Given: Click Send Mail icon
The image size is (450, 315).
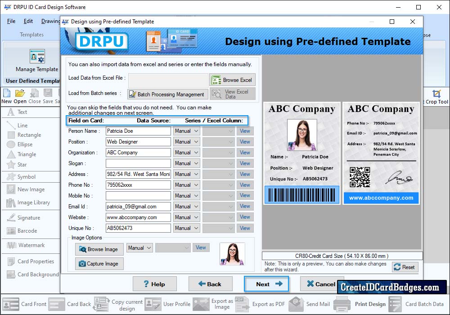Looking at the screenshot, I should point(297,304).
